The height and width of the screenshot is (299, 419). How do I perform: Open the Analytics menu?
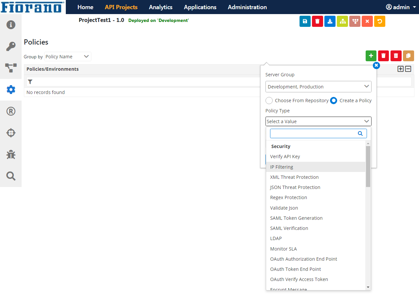click(x=161, y=7)
